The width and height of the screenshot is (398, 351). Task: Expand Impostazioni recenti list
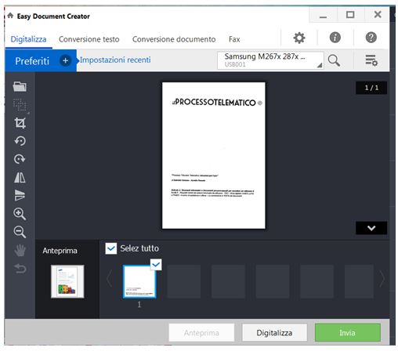115,60
